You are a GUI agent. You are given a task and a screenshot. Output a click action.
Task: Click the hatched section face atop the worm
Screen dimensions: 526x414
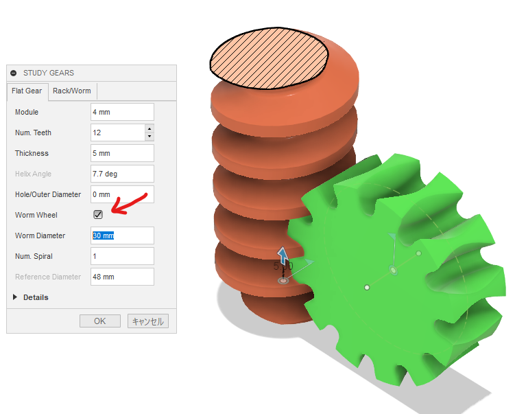pyautogui.click(x=268, y=60)
